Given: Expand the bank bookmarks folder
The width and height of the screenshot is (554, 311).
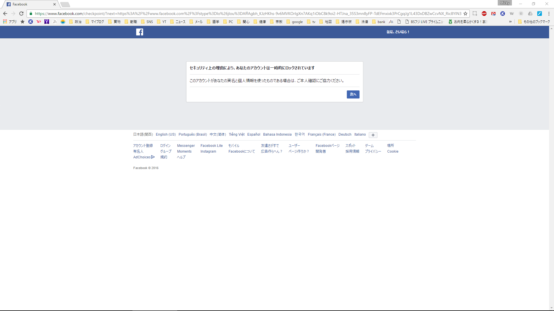Looking at the screenshot, I should tap(379, 22).
